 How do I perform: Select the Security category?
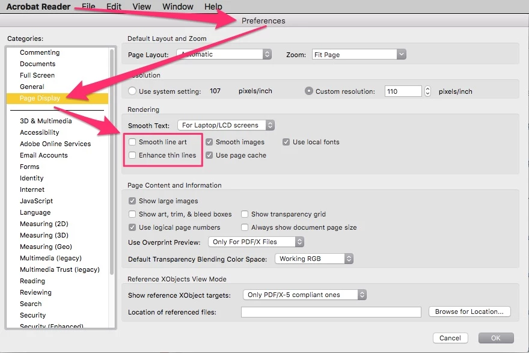(x=32, y=315)
